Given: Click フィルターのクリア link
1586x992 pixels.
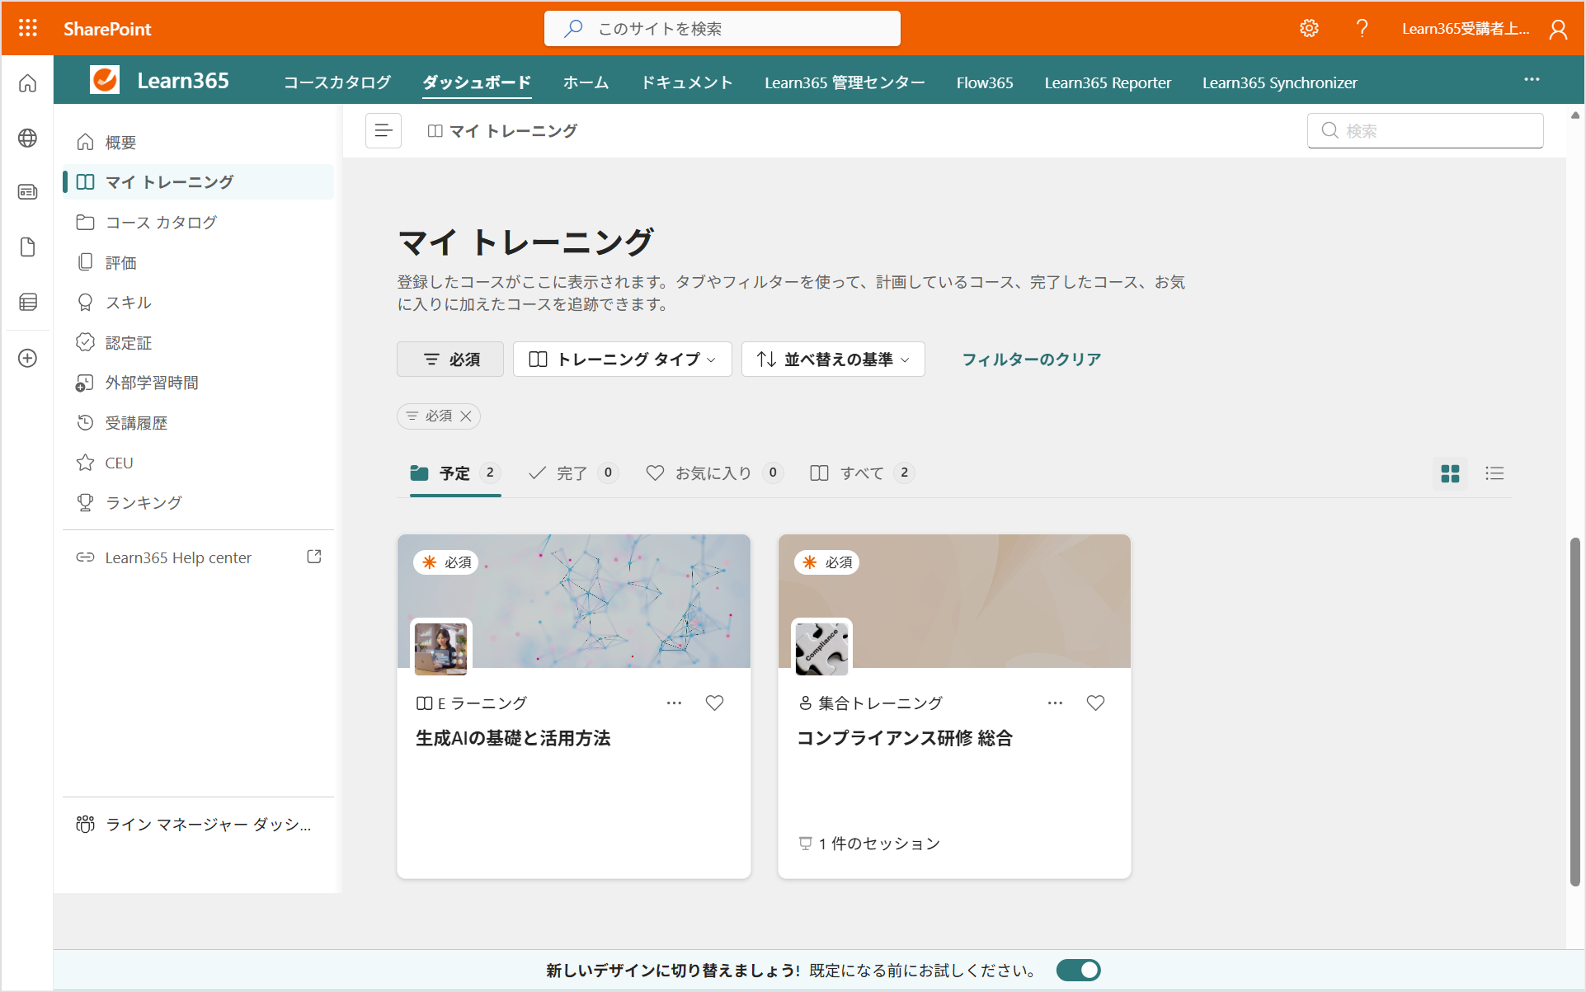Looking at the screenshot, I should pyautogui.click(x=1031, y=360).
